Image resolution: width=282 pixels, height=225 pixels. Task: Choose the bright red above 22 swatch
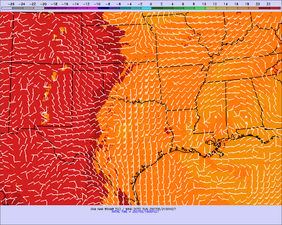[x=275, y=8]
